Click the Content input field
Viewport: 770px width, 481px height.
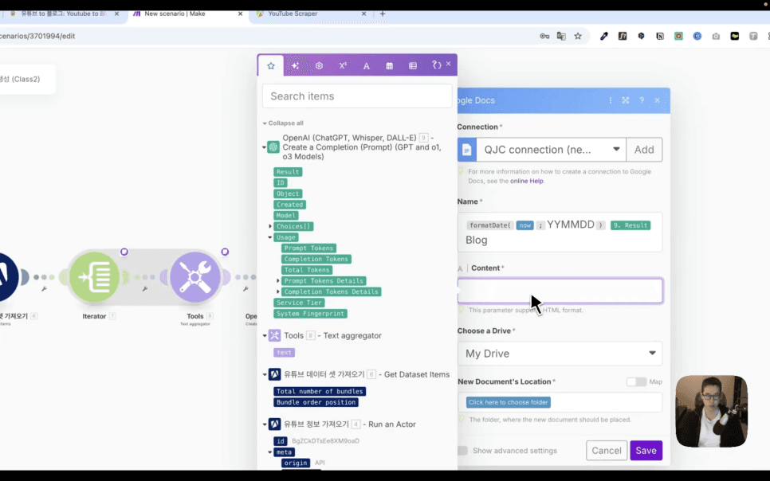point(560,291)
